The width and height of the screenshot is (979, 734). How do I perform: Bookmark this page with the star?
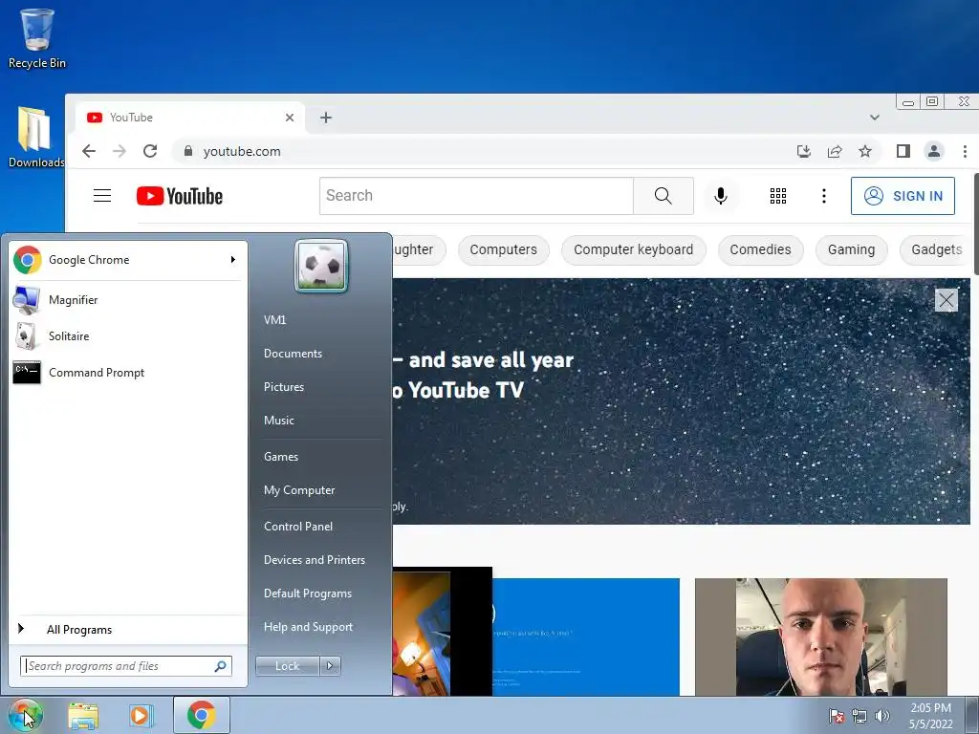tap(864, 151)
